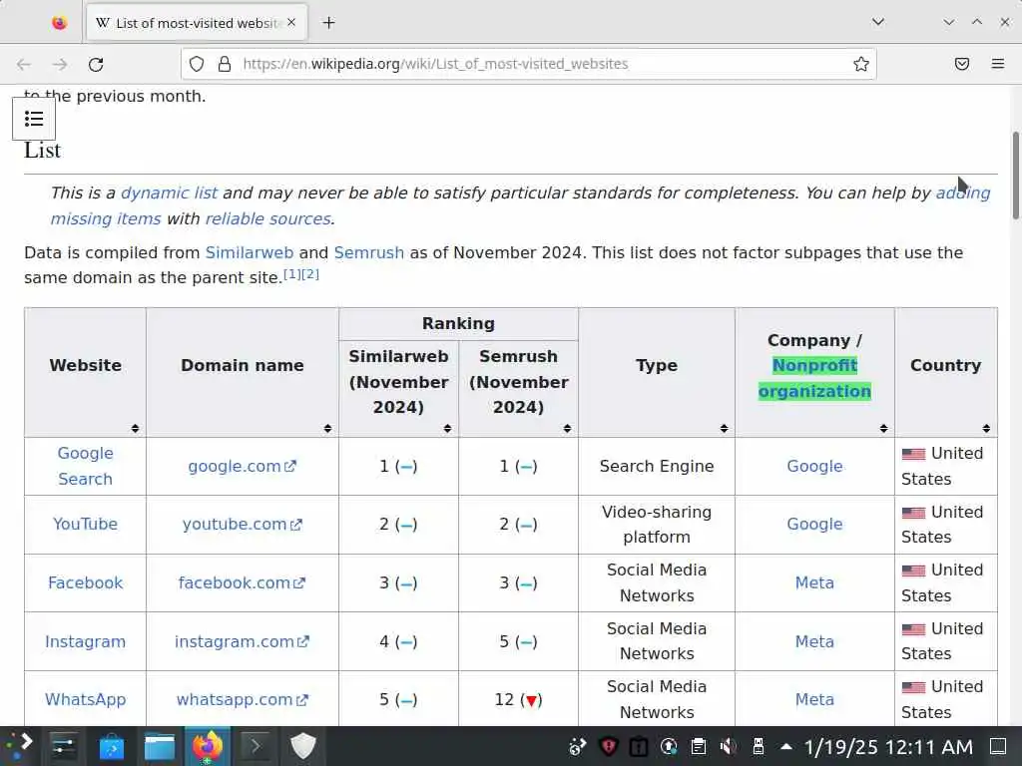Open a new browser tab

pyautogui.click(x=329, y=23)
